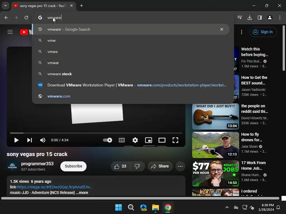Open the tab search chevron dropdown

point(6,6)
